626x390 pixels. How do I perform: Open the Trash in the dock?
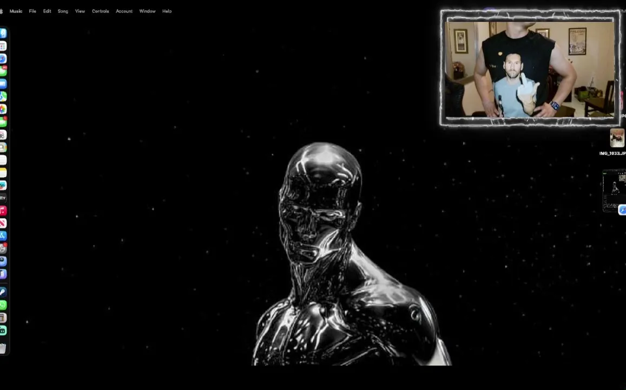(x=3, y=348)
